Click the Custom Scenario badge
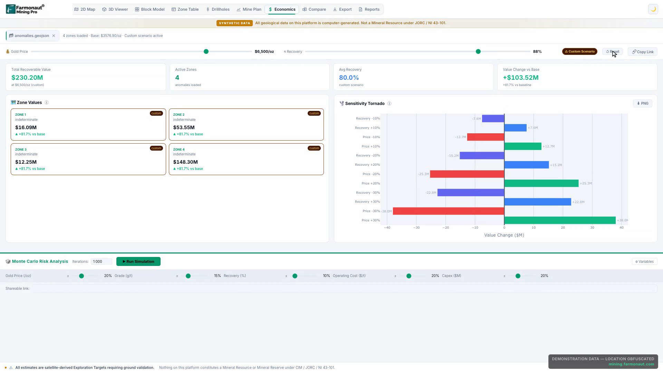 pos(580,51)
